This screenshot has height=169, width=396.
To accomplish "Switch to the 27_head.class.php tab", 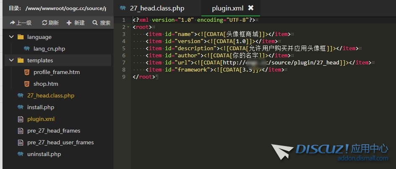I will 157,8.
